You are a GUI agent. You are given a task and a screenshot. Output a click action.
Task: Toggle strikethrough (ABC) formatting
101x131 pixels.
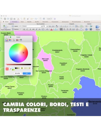33,29
